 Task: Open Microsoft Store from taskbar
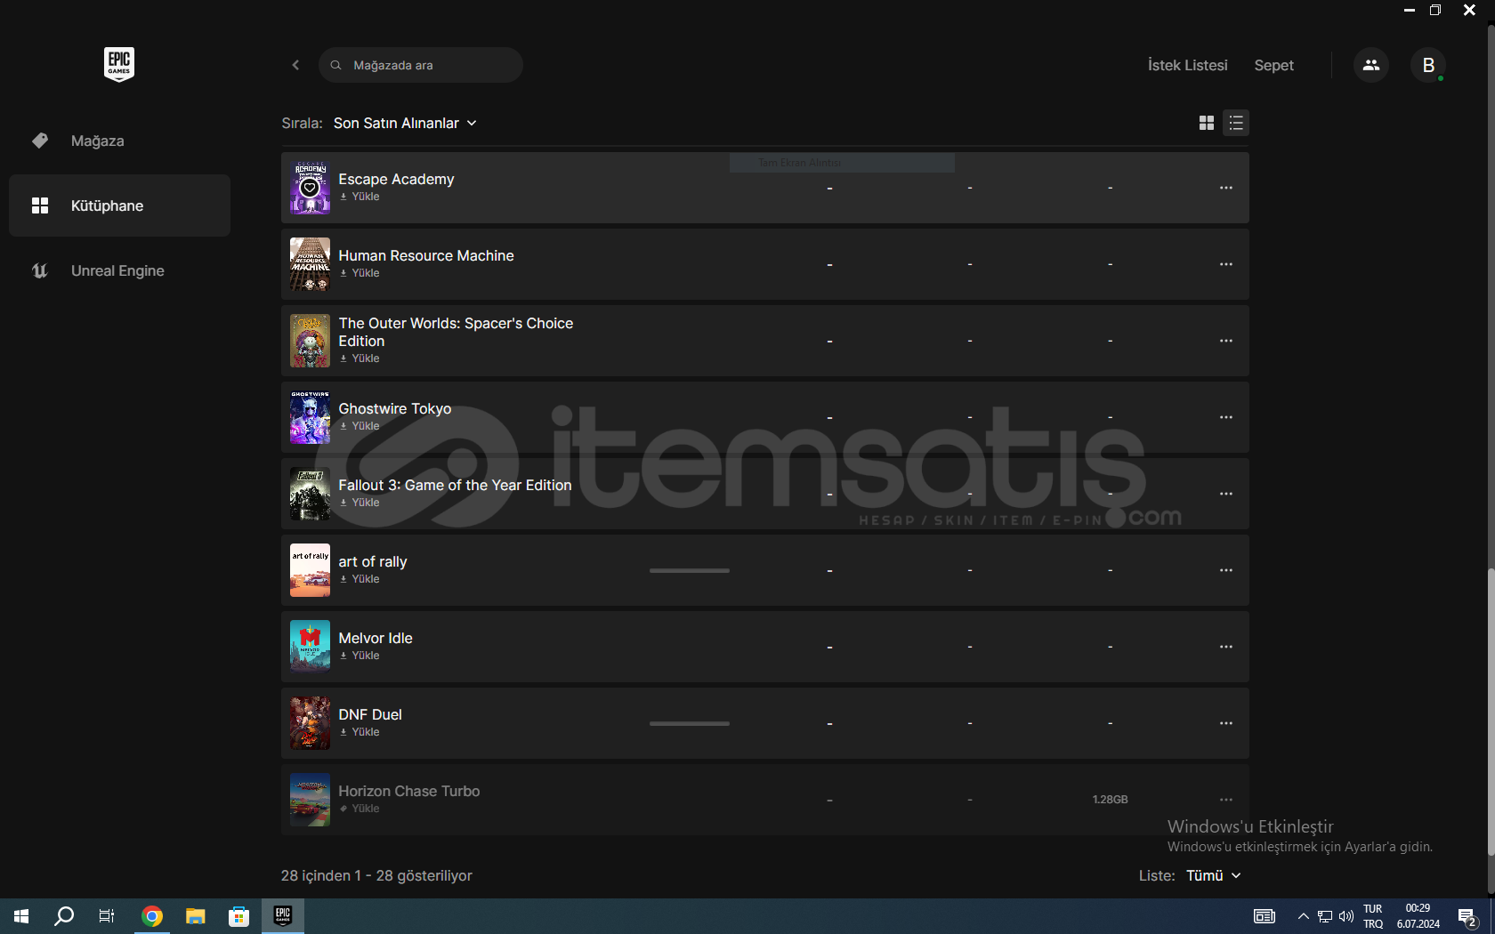coord(238,916)
